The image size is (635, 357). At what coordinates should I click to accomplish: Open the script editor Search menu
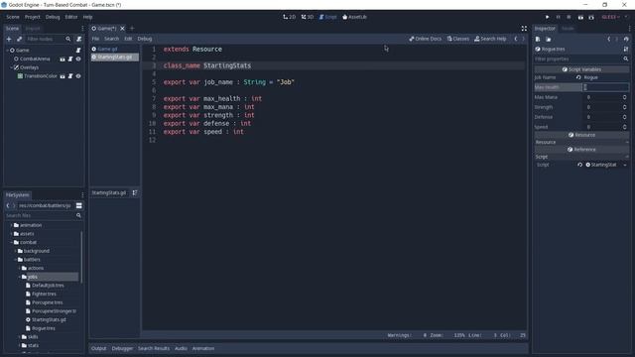coord(112,39)
